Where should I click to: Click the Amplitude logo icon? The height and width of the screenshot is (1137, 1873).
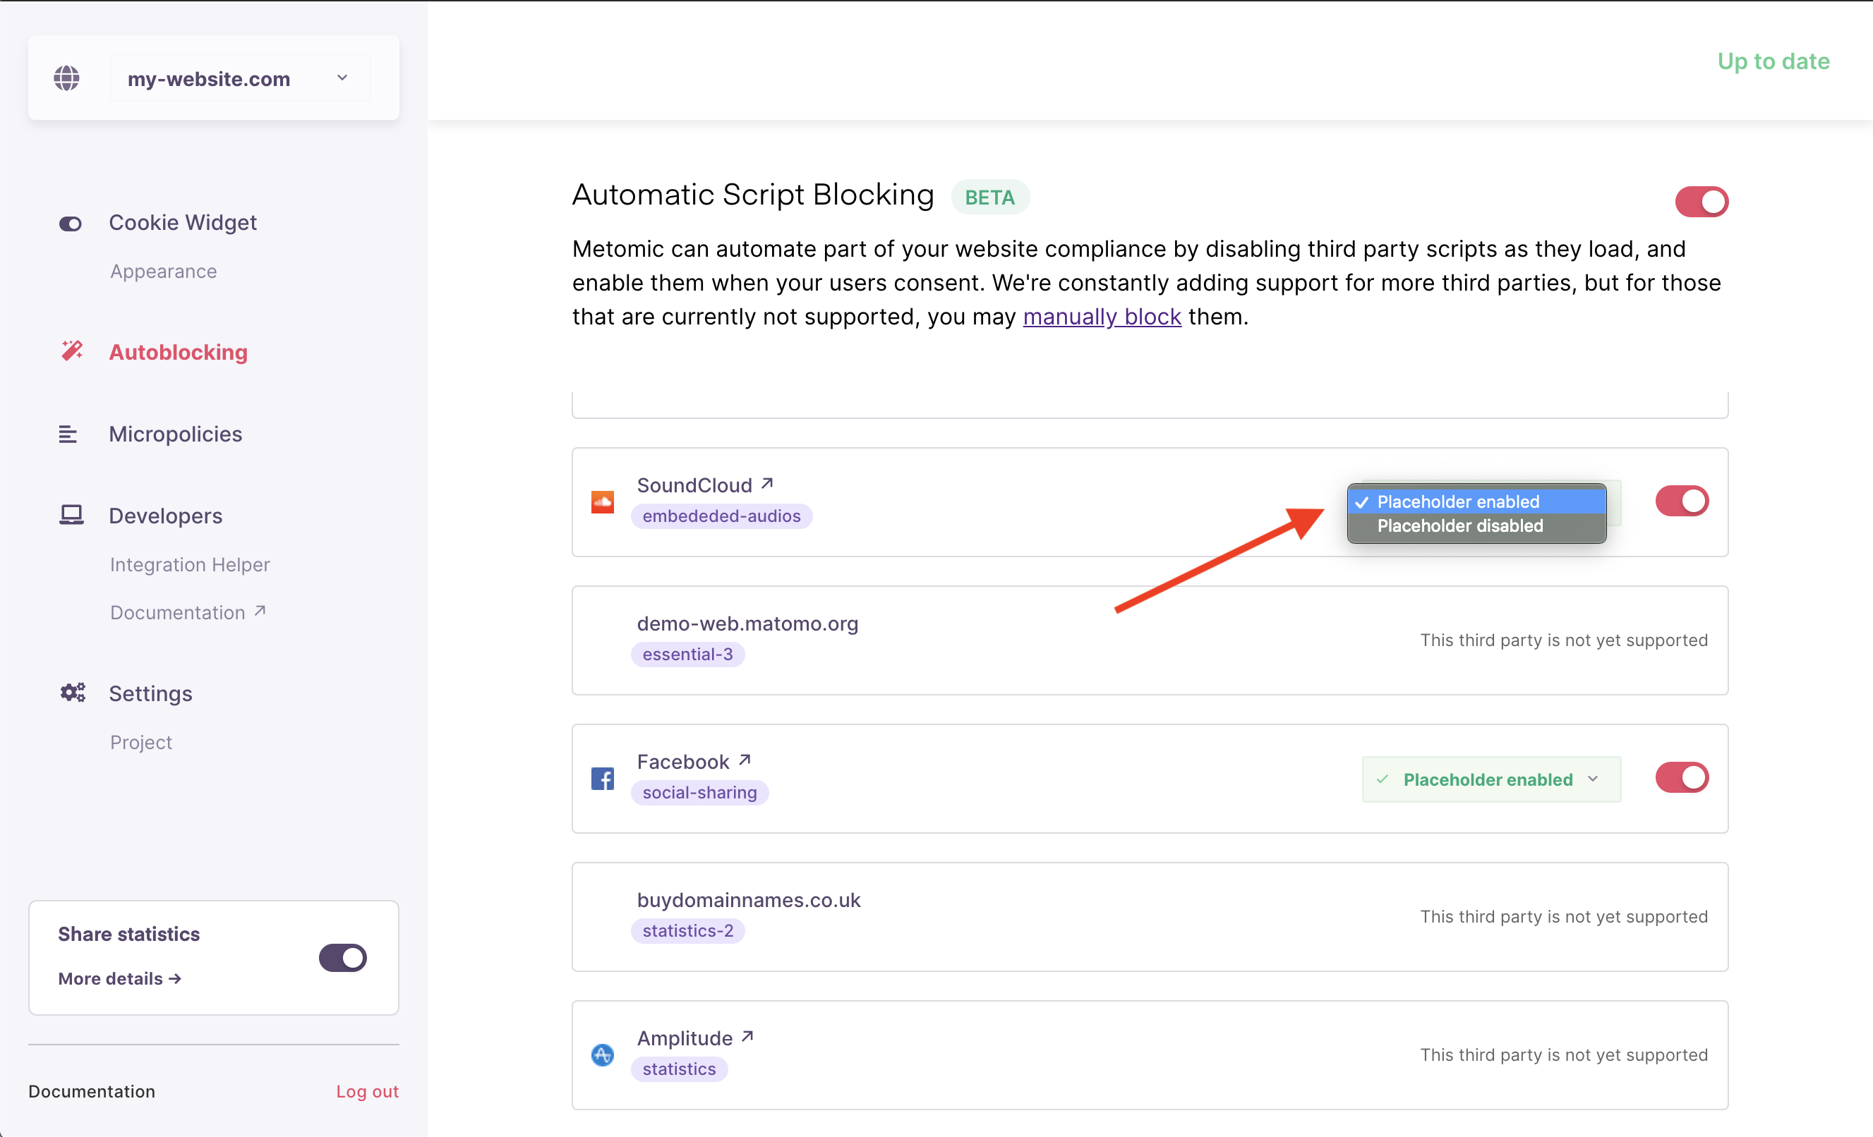[x=603, y=1054]
